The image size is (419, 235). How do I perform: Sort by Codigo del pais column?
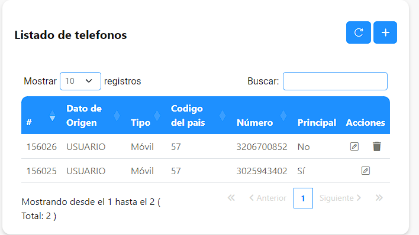coord(199,116)
